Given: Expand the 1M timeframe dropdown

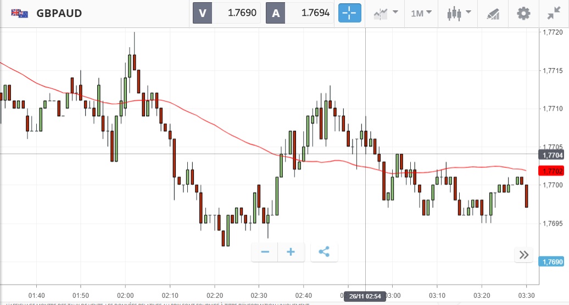Looking at the screenshot, I should [x=421, y=13].
